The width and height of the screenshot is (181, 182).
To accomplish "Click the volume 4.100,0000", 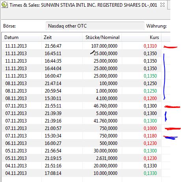I will pos(106,98).
